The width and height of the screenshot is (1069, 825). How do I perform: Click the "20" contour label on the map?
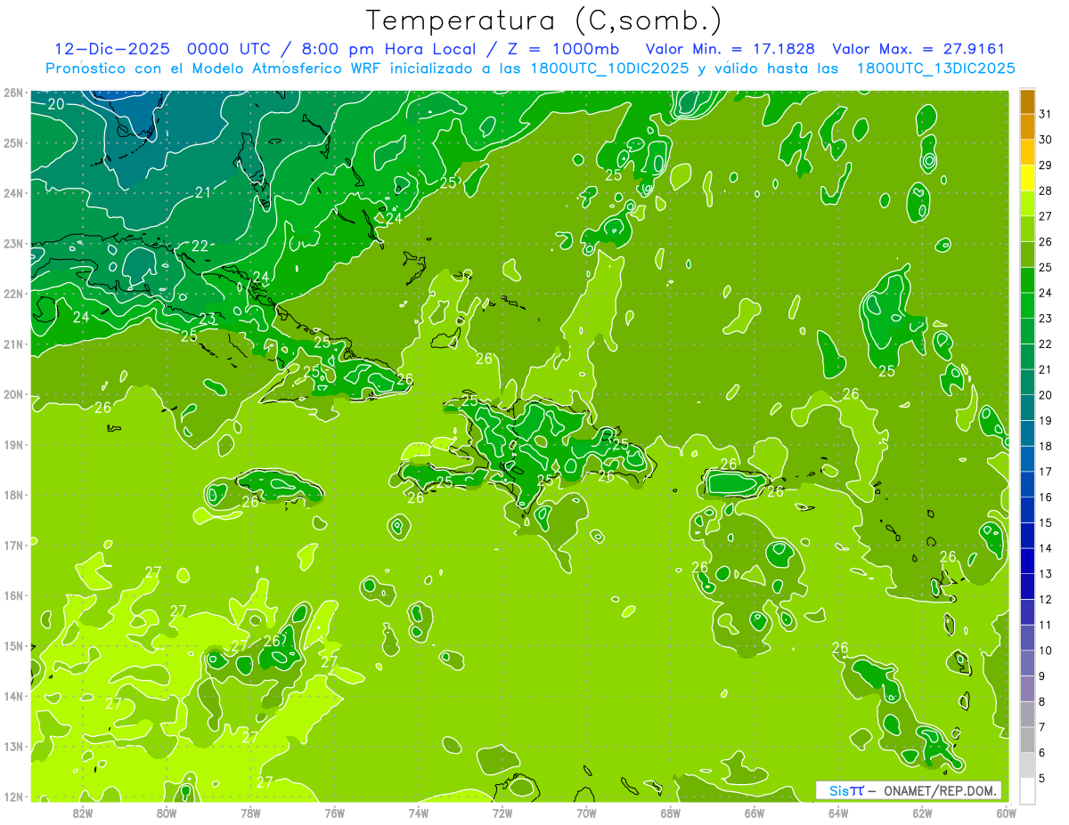[x=56, y=104]
